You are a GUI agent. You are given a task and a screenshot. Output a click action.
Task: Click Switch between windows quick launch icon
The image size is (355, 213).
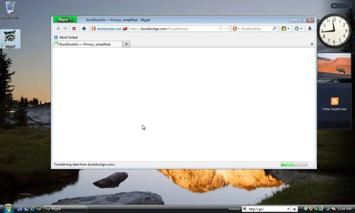click(x=26, y=209)
